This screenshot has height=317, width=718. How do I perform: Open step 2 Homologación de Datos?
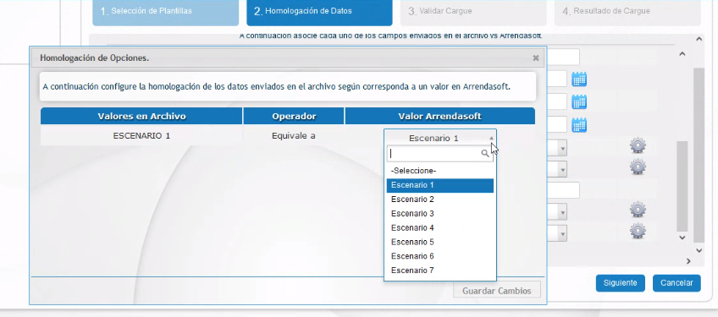[x=319, y=13]
